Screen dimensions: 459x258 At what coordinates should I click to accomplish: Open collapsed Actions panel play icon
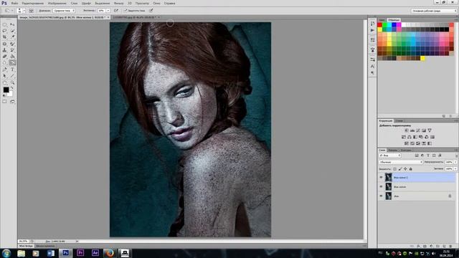pos(372,30)
